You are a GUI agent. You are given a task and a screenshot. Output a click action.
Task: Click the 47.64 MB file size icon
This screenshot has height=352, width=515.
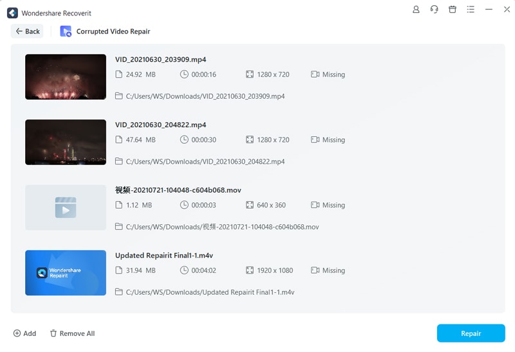[x=118, y=139]
